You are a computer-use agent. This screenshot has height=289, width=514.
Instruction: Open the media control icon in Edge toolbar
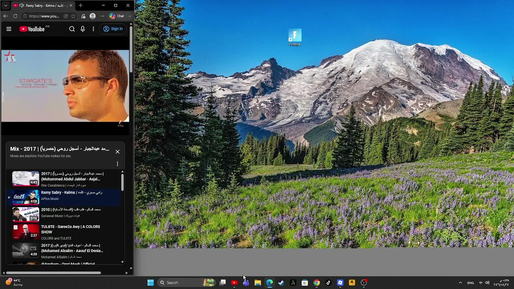click(x=83, y=16)
